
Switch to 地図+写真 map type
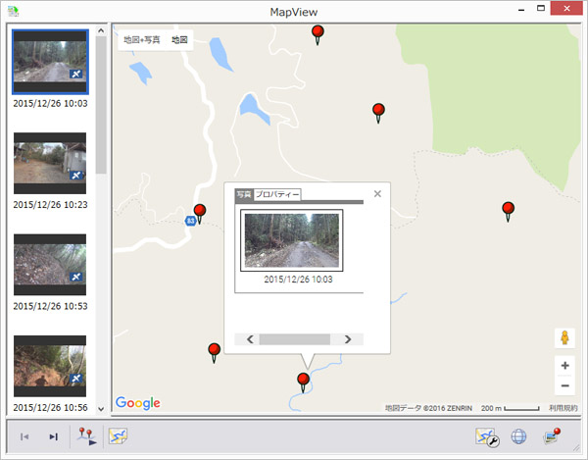(x=141, y=40)
